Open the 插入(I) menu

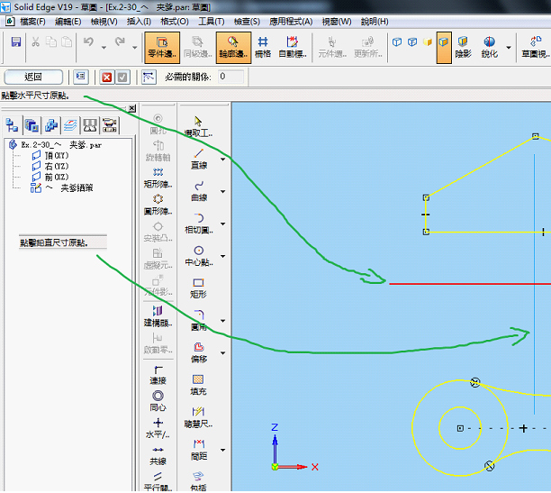pos(139,22)
